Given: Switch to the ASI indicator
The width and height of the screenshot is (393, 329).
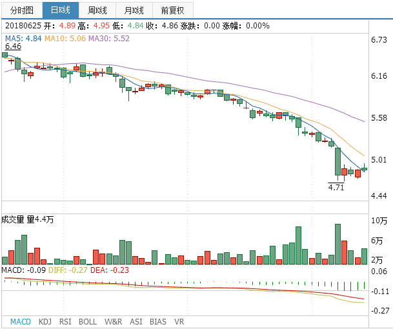Looking at the screenshot, I should click(x=136, y=321).
